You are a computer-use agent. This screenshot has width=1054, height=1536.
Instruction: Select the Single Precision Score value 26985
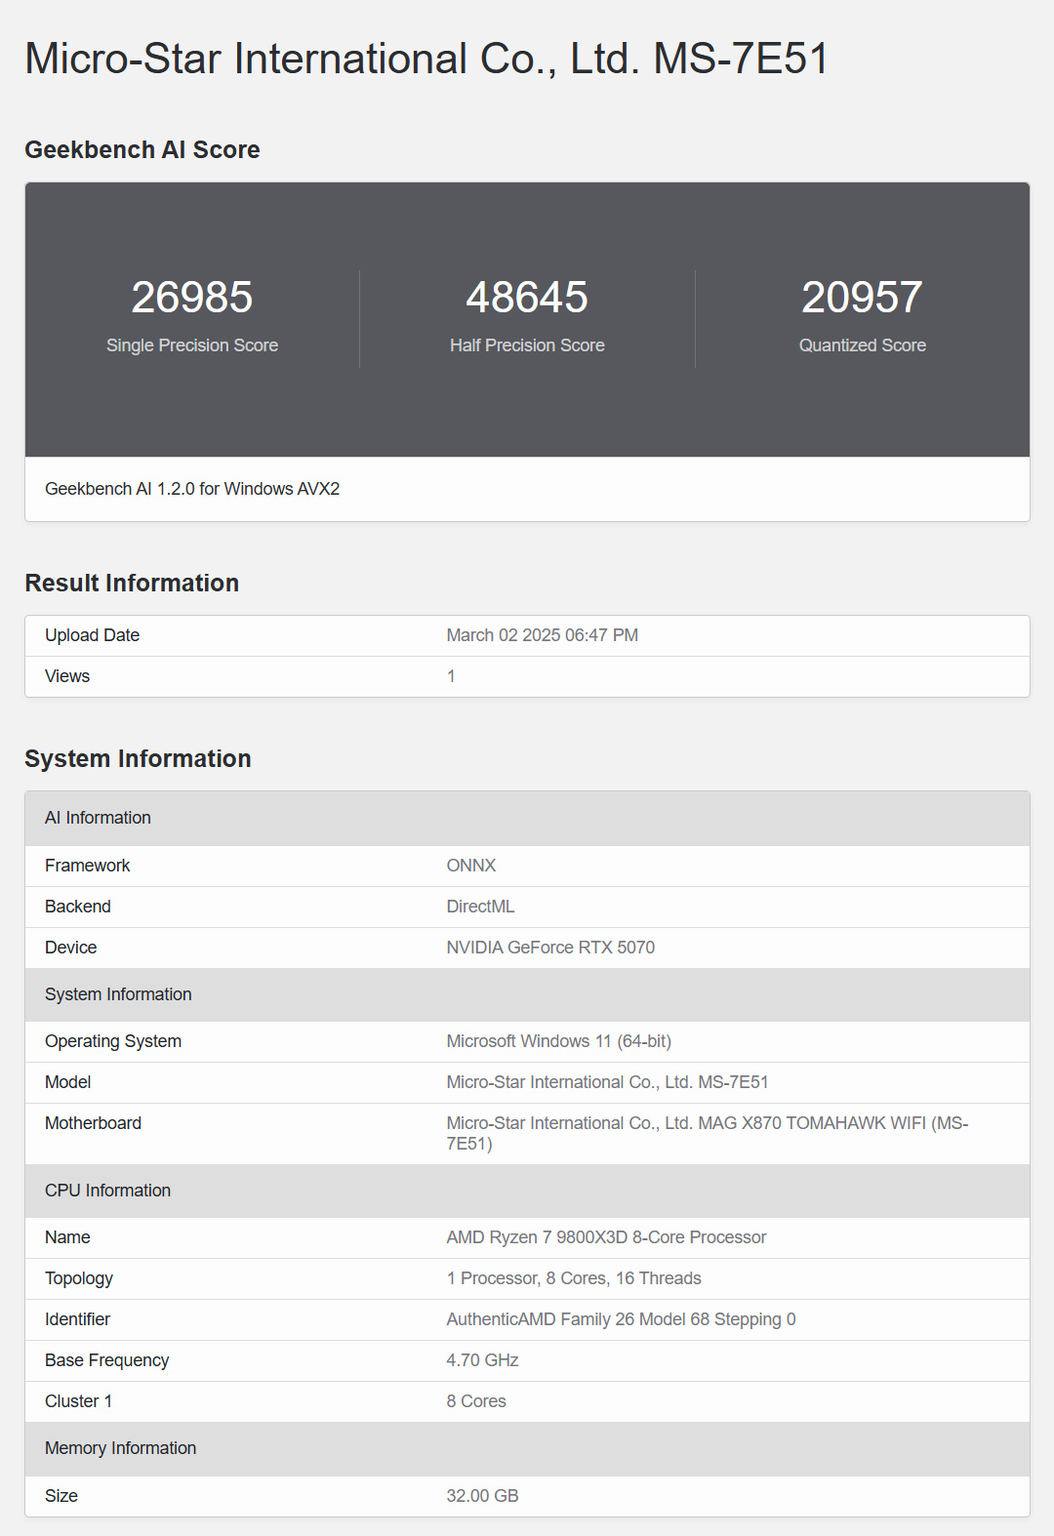coord(192,298)
